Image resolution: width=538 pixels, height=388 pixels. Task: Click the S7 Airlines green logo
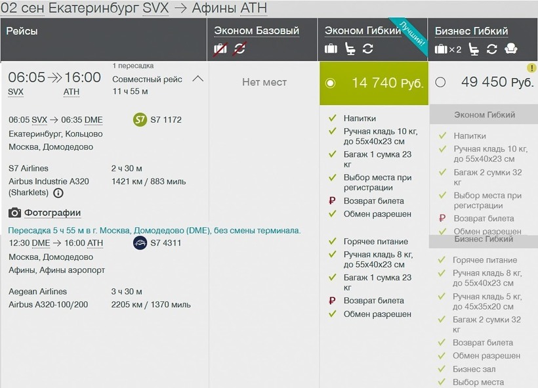(x=140, y=120)
